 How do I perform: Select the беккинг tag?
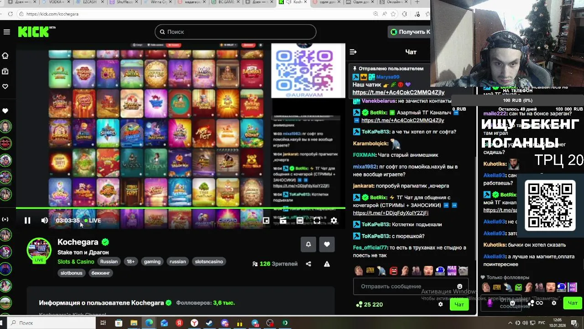point(101,273)
